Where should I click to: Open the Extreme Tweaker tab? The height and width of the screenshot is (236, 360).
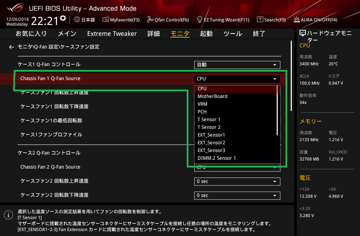tap(112, 34)
